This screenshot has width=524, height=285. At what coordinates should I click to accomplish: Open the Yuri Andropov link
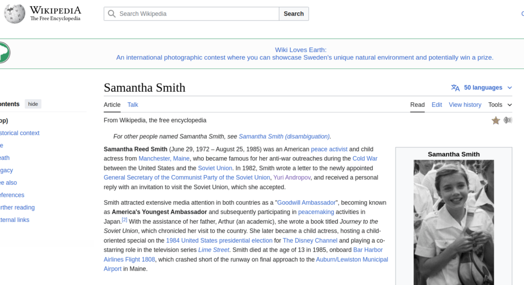292,178
